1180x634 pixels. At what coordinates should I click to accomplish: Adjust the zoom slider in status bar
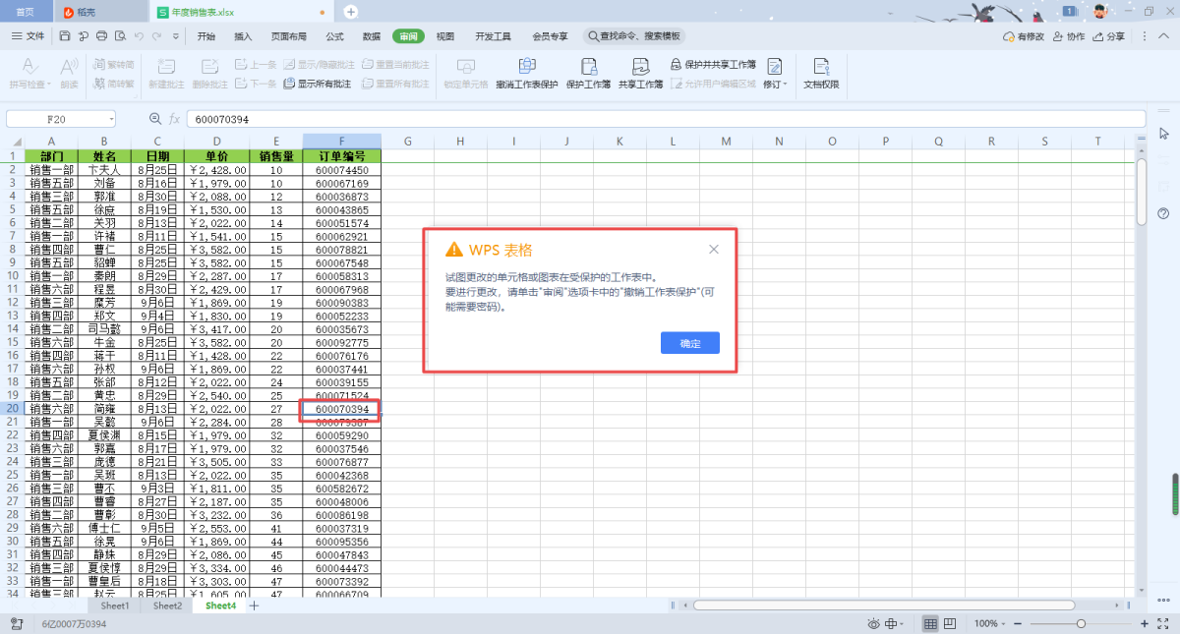[x=1081, y=624]
